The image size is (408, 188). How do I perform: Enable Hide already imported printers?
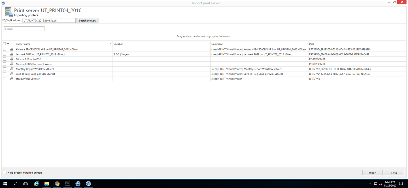pos(5,172)
